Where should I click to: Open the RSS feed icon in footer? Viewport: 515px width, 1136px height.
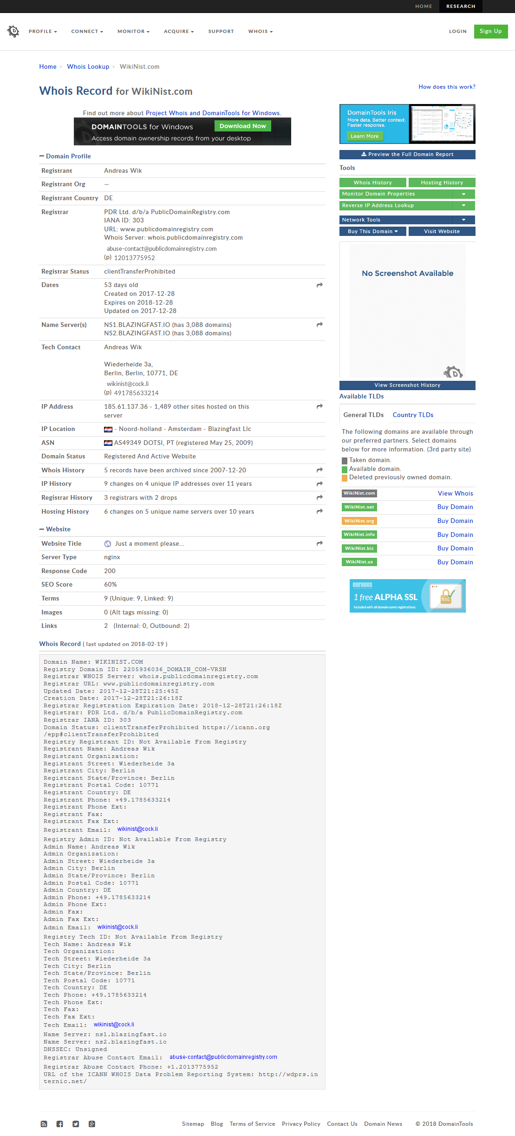pos(44,1124)
